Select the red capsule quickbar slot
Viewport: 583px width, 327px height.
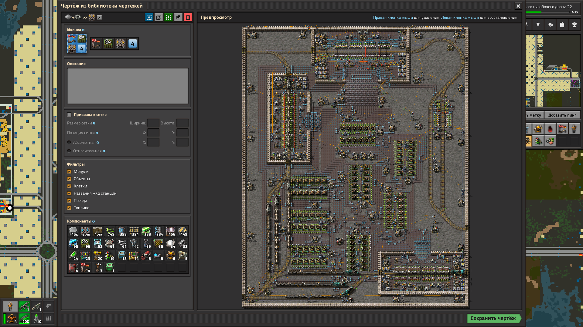tap(550, 129)
